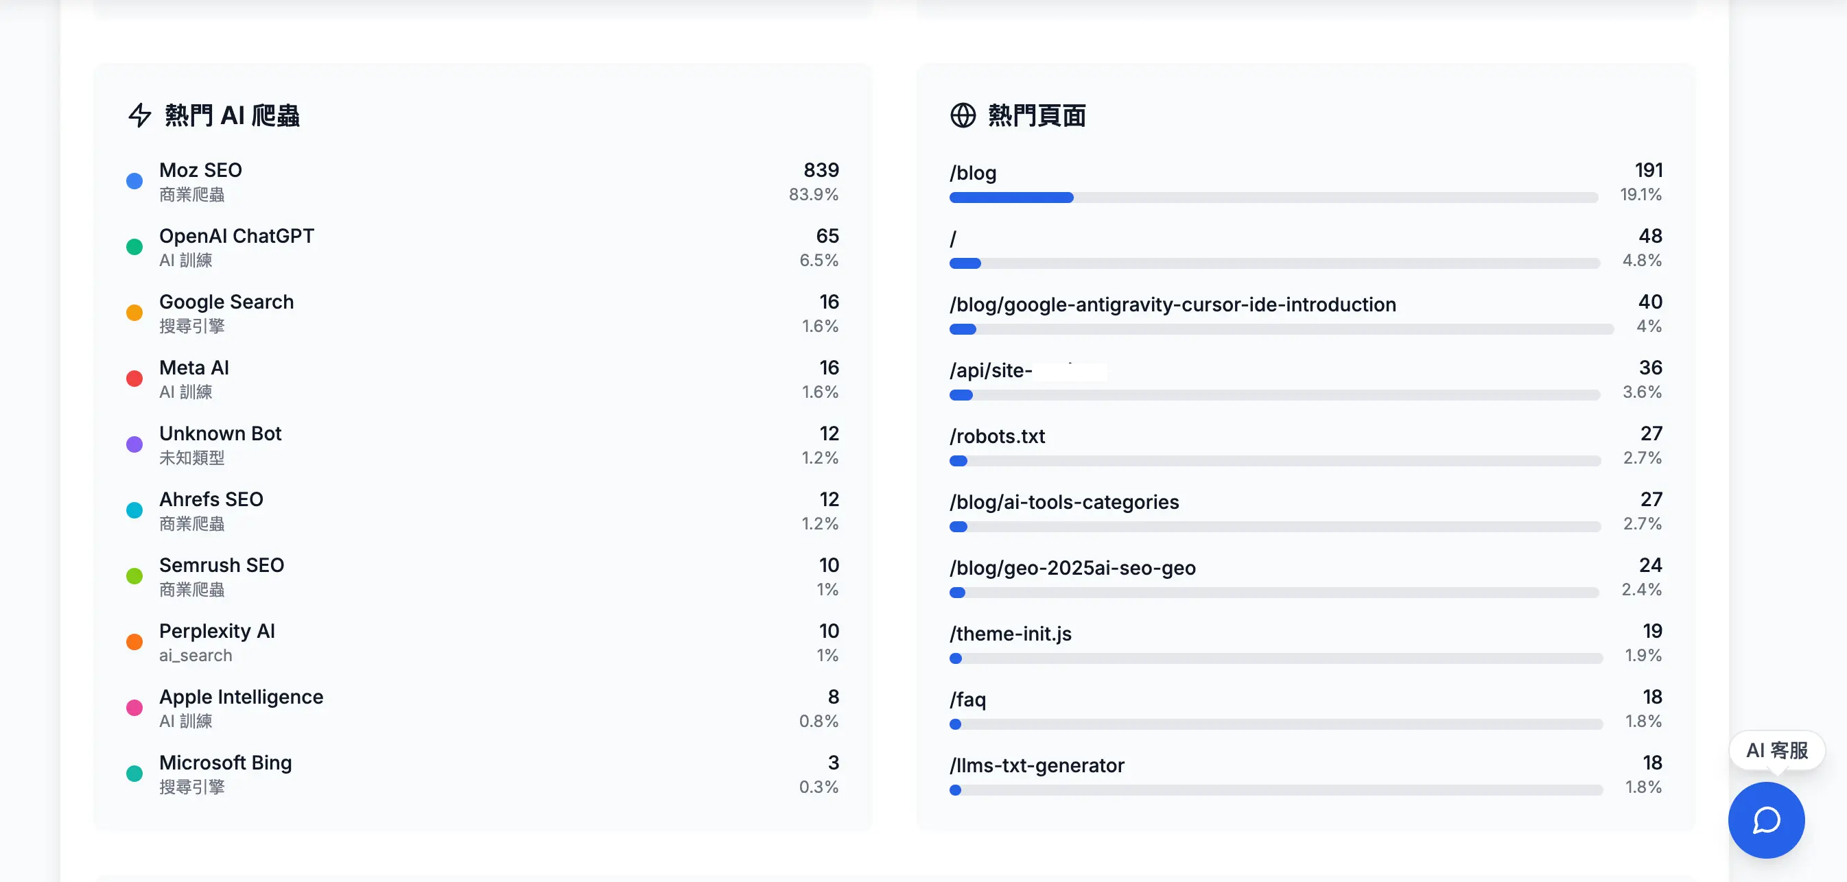Click the green dot next to OpenAI ChatGPT

pos(134,247)
